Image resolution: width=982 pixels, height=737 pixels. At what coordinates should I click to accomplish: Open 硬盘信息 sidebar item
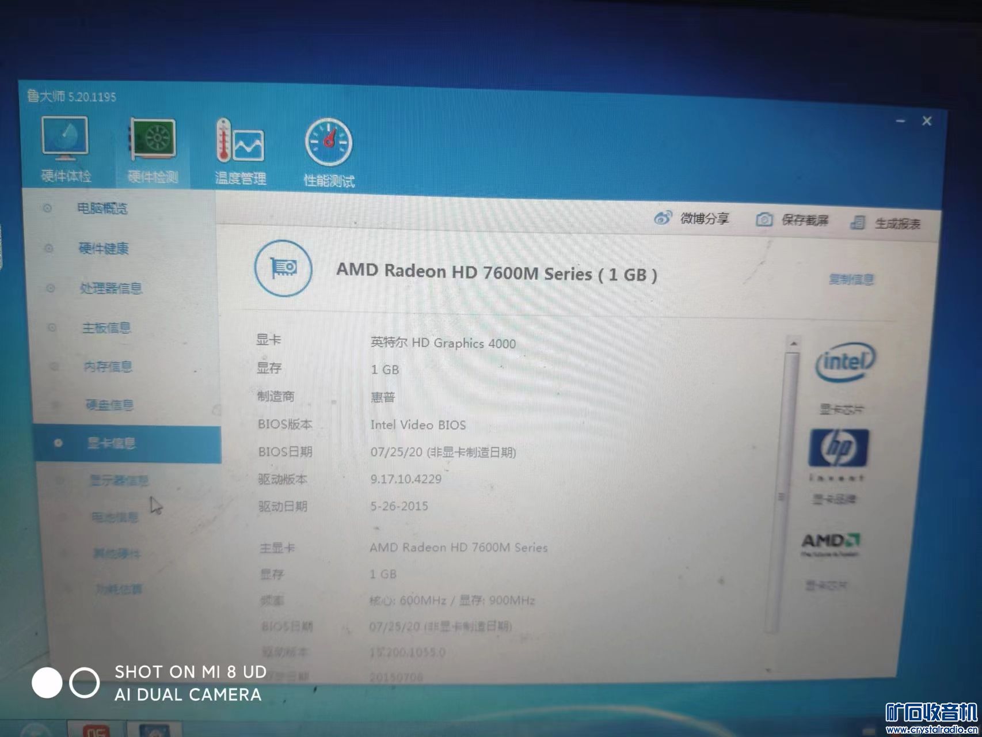[x=109, y=405]
